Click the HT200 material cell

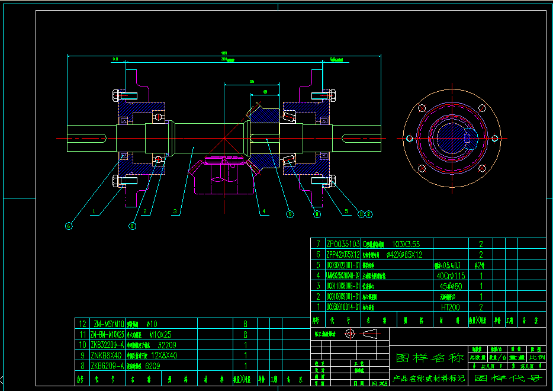(450, 307)
